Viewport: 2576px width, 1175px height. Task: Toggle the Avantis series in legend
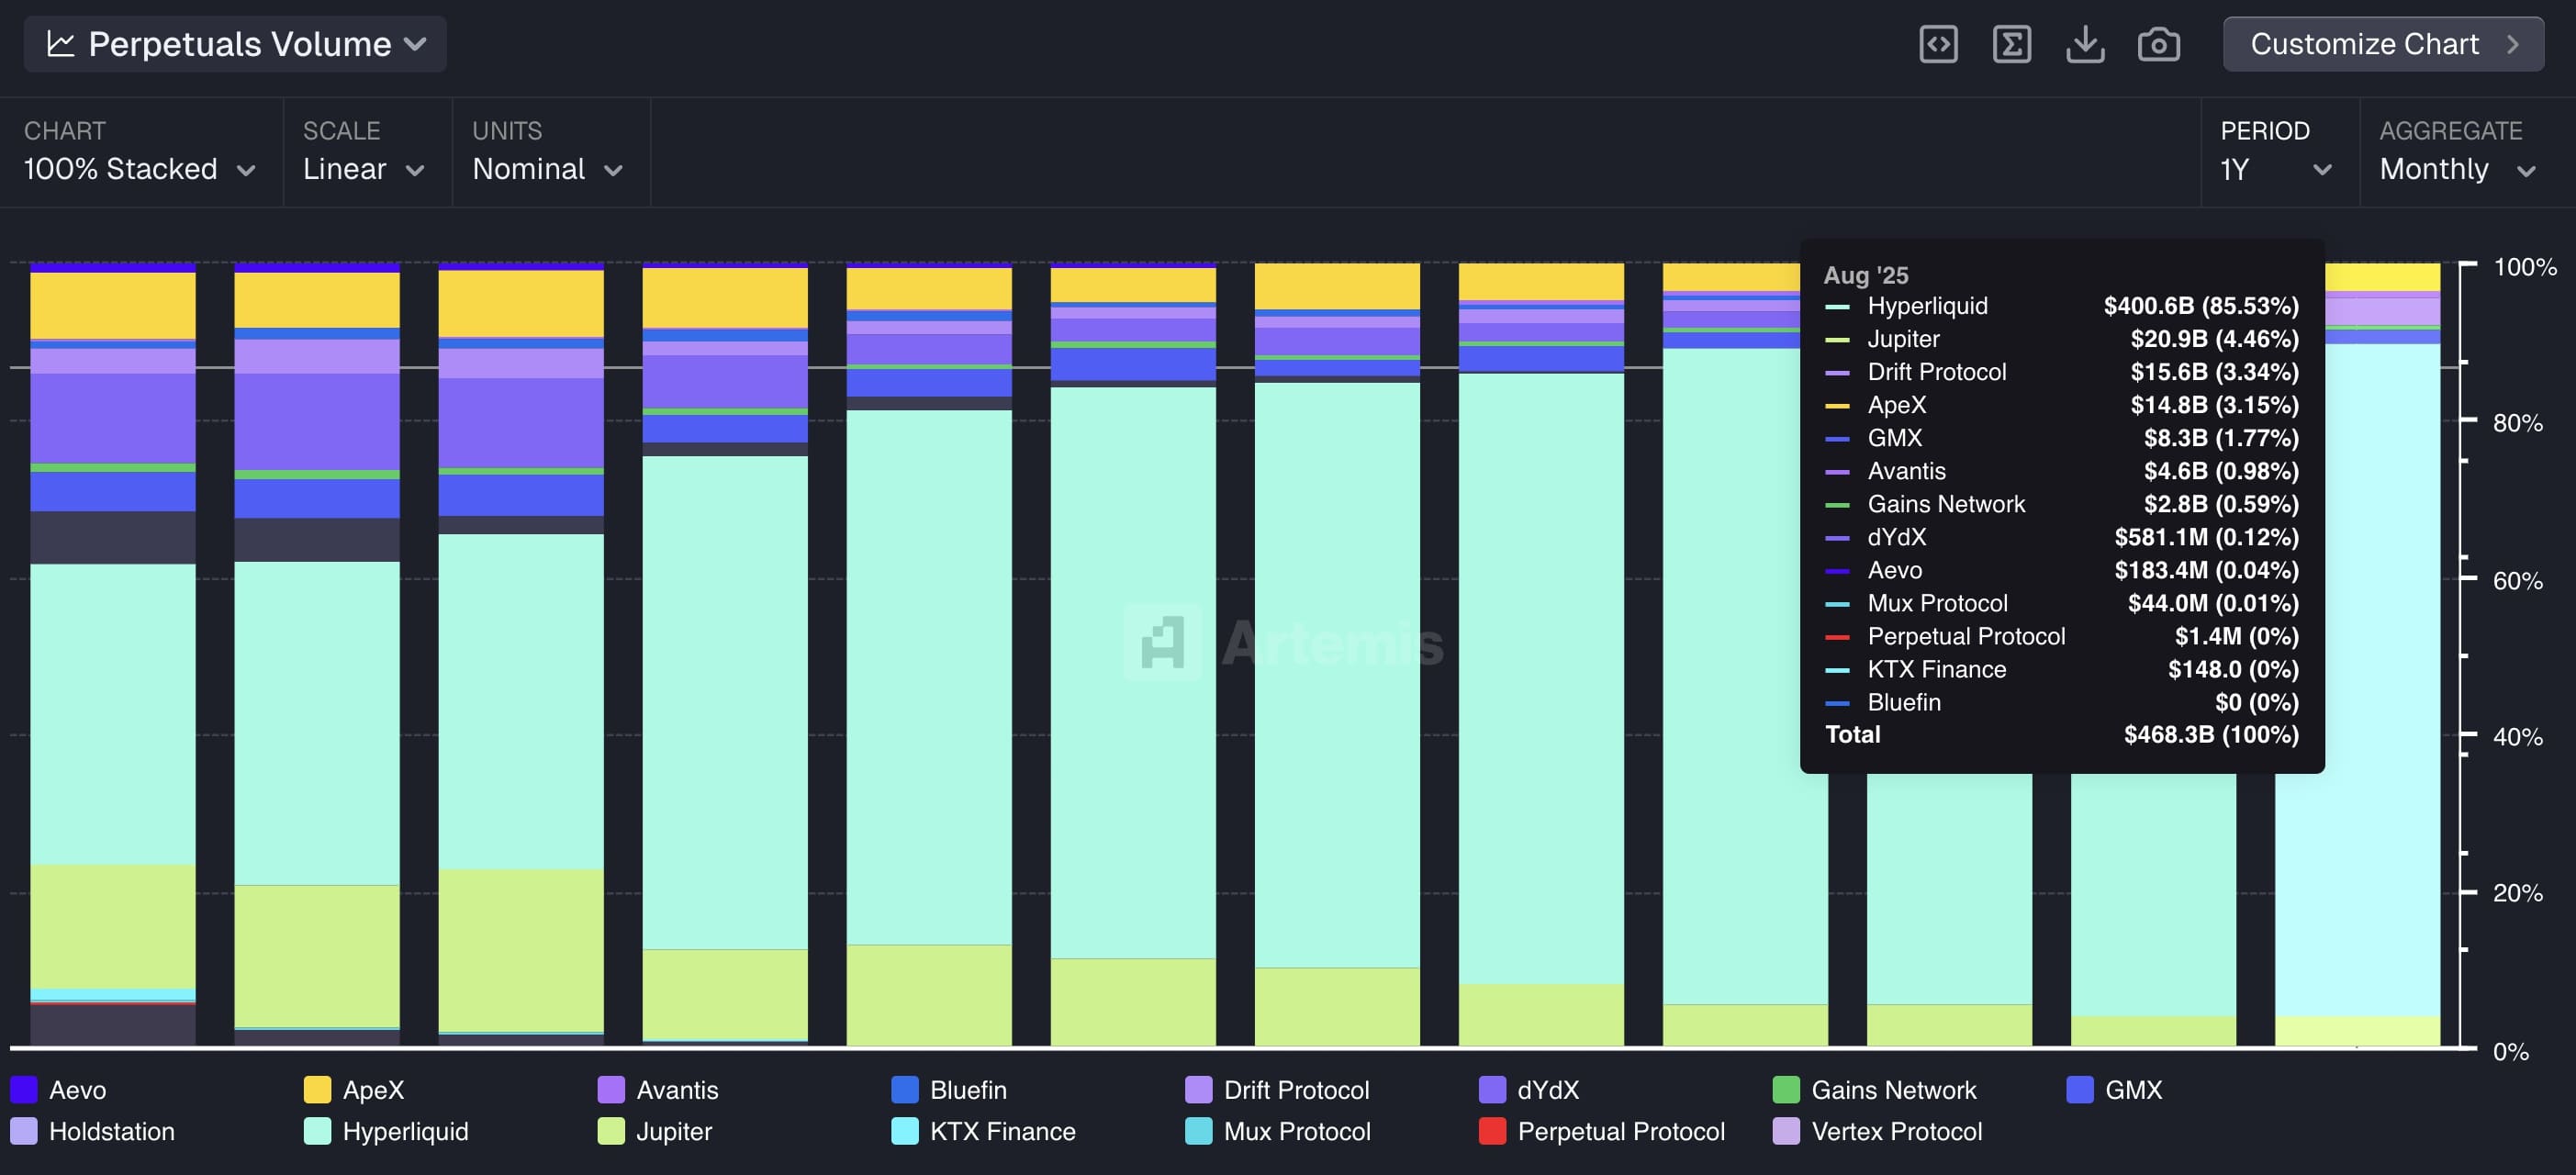pos(658,1089)
